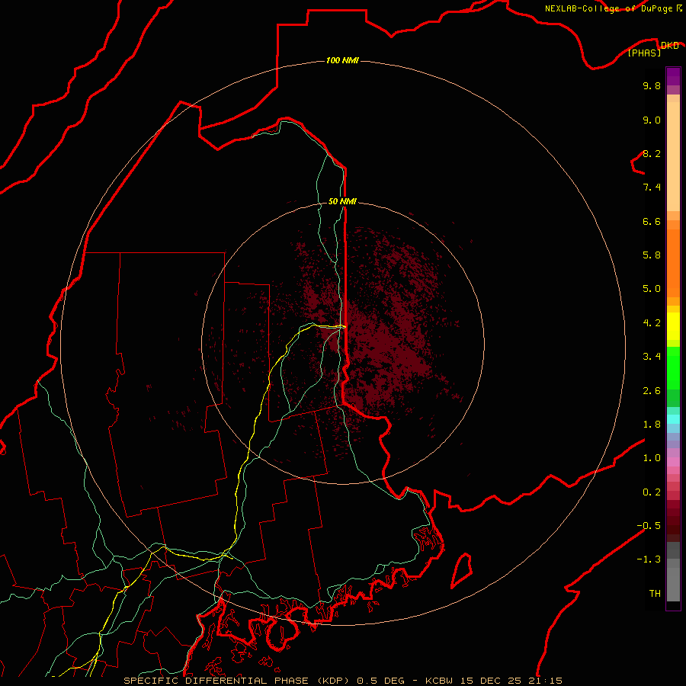
Task: Click the 0.2 value on the scale
Action: point(652,492)
